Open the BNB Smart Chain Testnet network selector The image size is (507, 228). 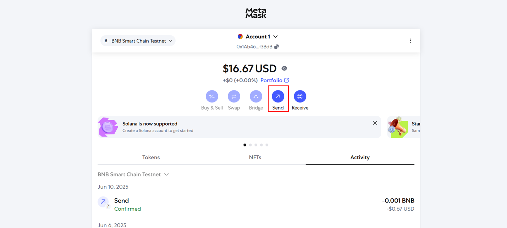pos(138,41)
